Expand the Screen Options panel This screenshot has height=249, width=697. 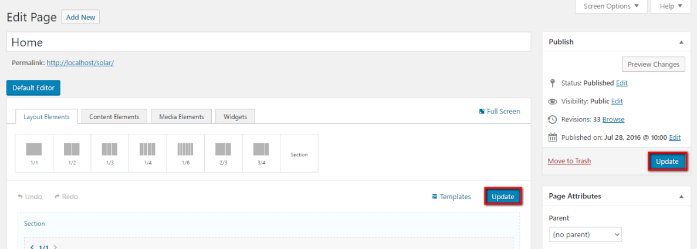click(x=611, y=6)
